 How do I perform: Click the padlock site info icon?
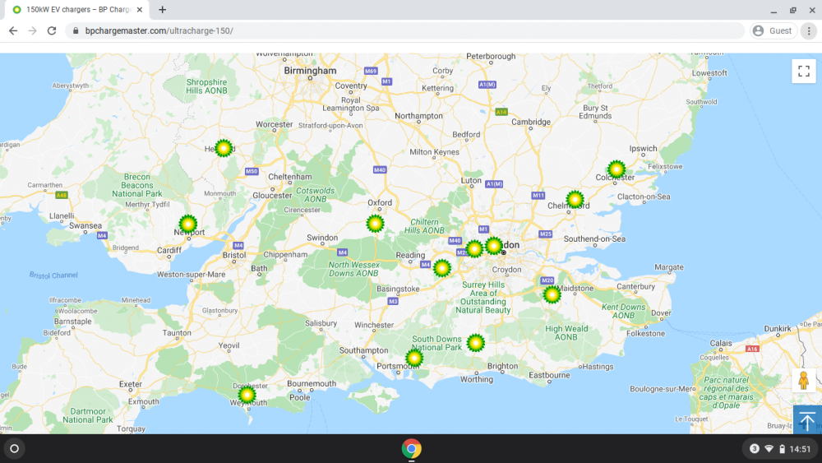coord(76,31)
